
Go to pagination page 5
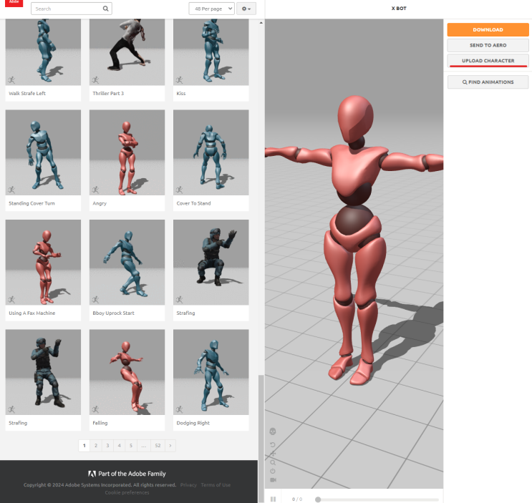131,445
